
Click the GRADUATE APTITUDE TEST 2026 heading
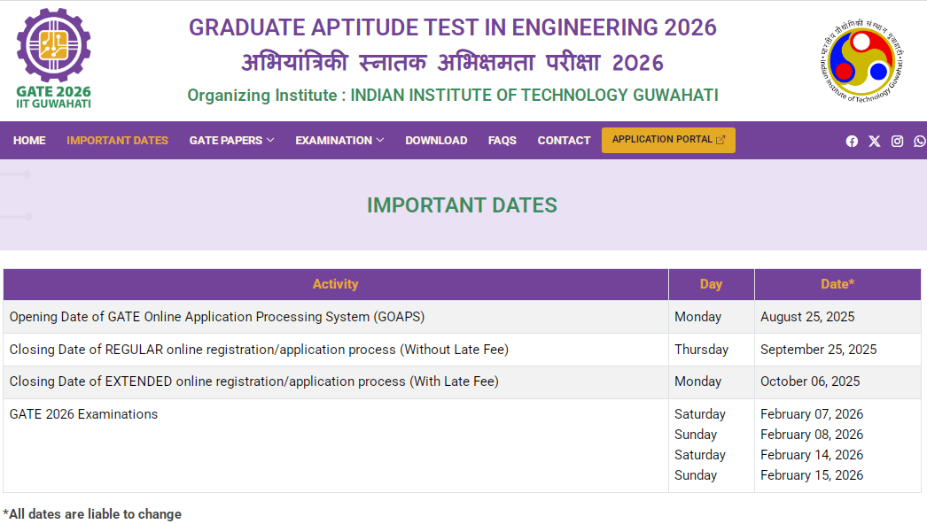click(451, 27)
